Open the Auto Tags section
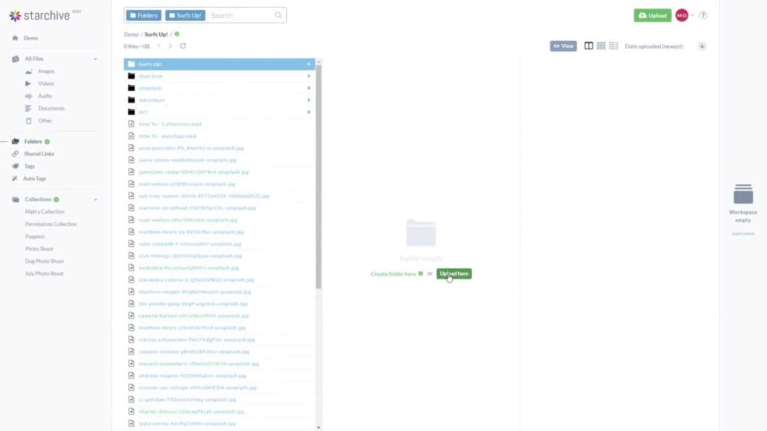 coord(34,178)
